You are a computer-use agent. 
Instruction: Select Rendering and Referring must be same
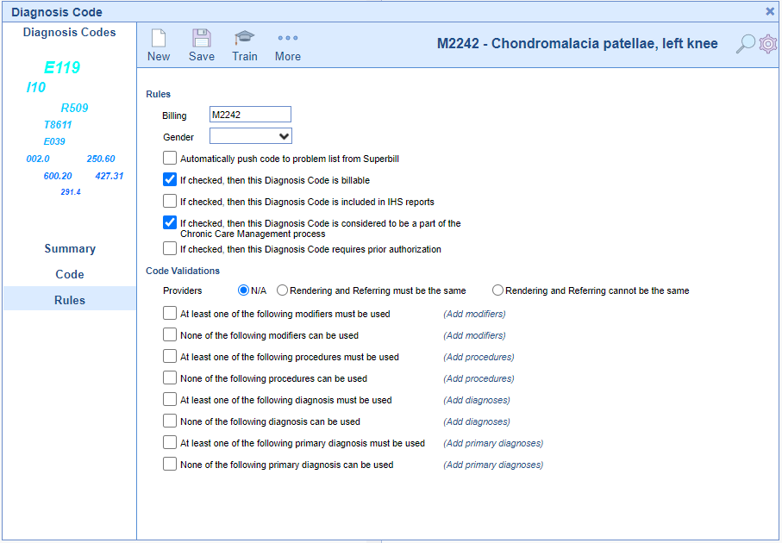click(282, 290)
